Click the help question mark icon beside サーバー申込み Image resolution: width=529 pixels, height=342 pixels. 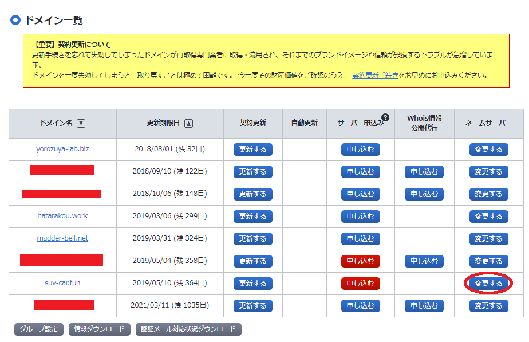[385, 117]
